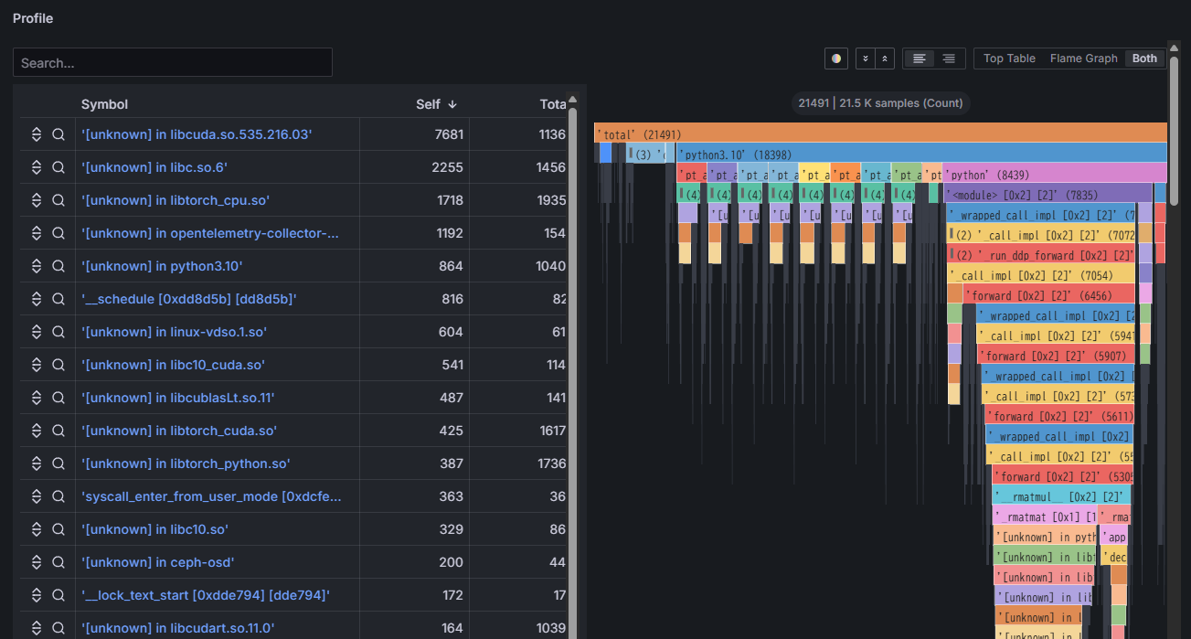Click the search icon for libc.so.6 row
Viewport: 1191px width, 639px height.
(x=58, y=167)
